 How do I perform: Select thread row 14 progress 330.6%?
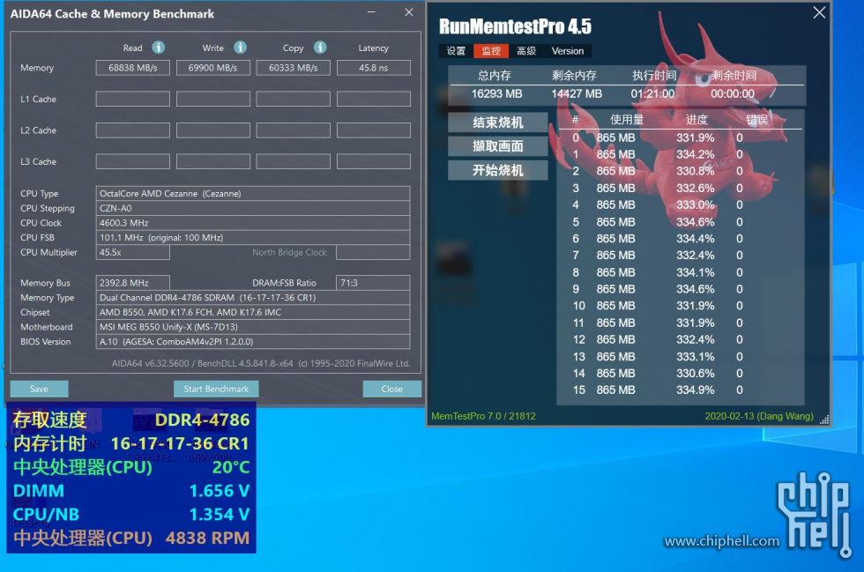pyautogui.click(x=696, y=373)
